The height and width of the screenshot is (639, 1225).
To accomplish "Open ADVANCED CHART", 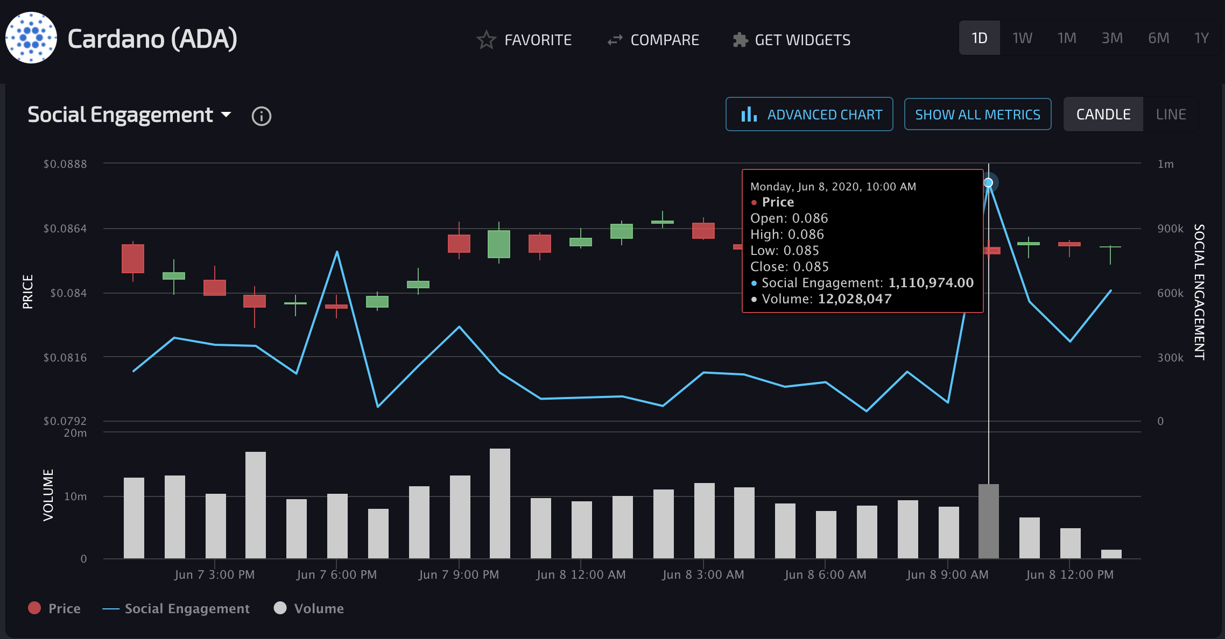I will point(809,114).
